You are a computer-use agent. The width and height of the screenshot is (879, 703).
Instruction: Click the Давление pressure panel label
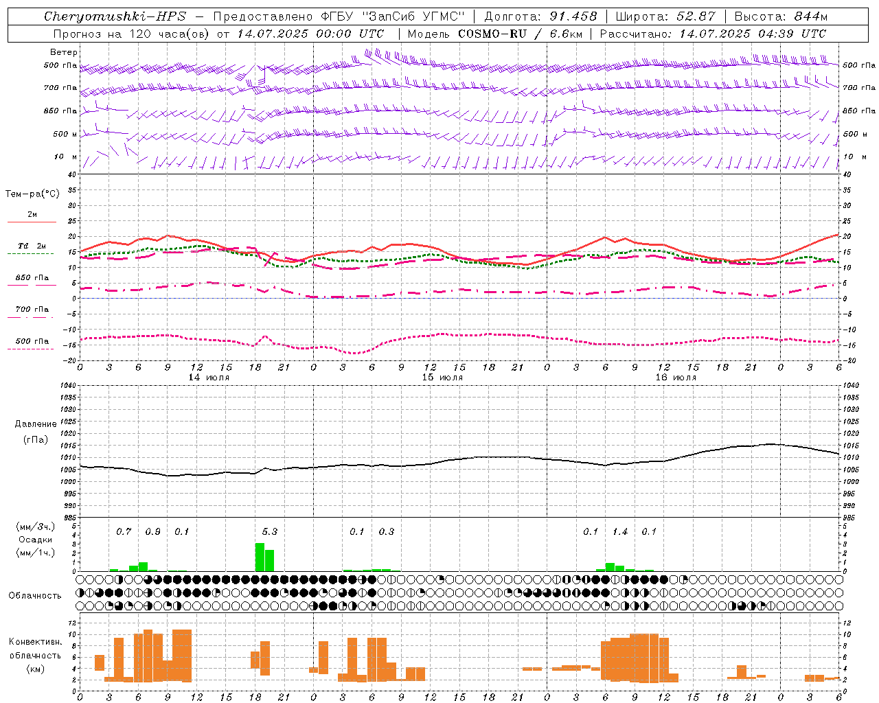click(x=36, y=424)
